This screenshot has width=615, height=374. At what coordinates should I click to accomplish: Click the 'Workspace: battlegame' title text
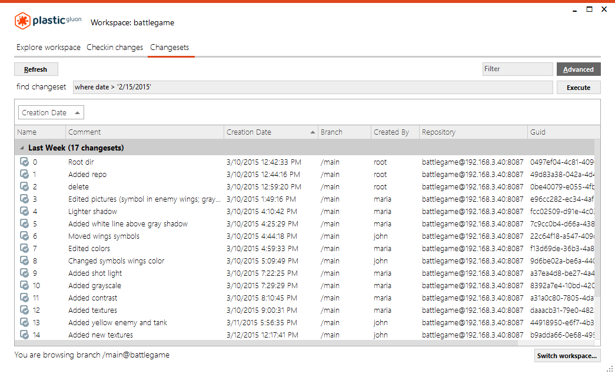tap(132, 23)
